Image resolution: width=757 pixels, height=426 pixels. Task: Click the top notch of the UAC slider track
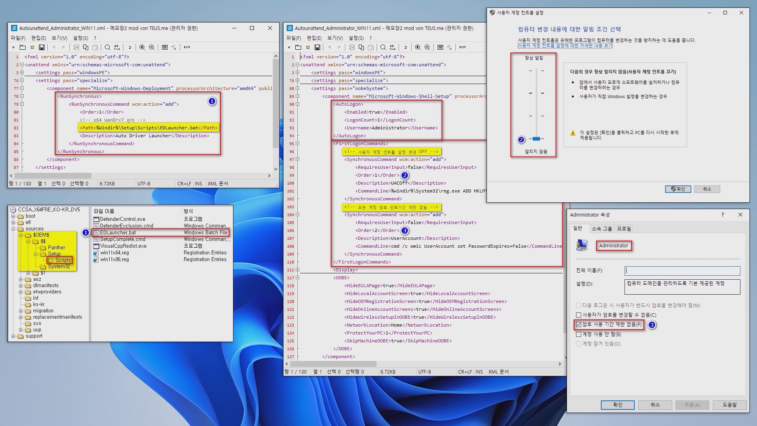pos(536,71)
